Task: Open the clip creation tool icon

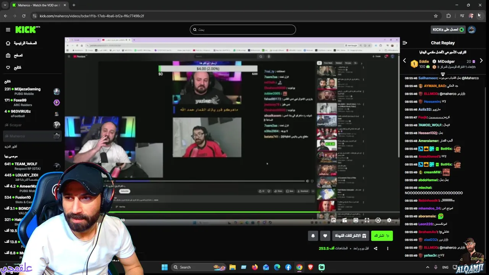Action: (345, 220)
